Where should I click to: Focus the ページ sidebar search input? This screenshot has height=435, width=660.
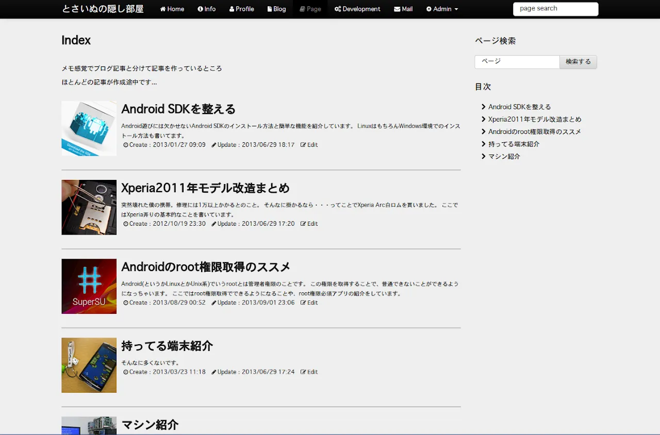(x=517, y=62)
